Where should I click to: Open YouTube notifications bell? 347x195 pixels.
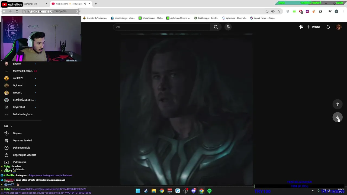(328, 27)
